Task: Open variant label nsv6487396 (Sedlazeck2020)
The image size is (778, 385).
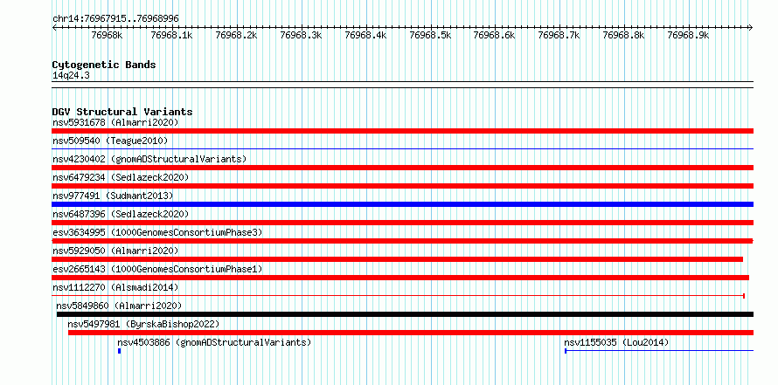Action: (121, 214)
